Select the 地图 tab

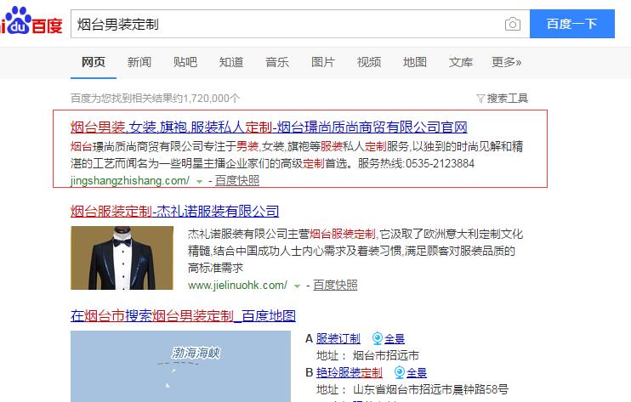tap(415, 62)
